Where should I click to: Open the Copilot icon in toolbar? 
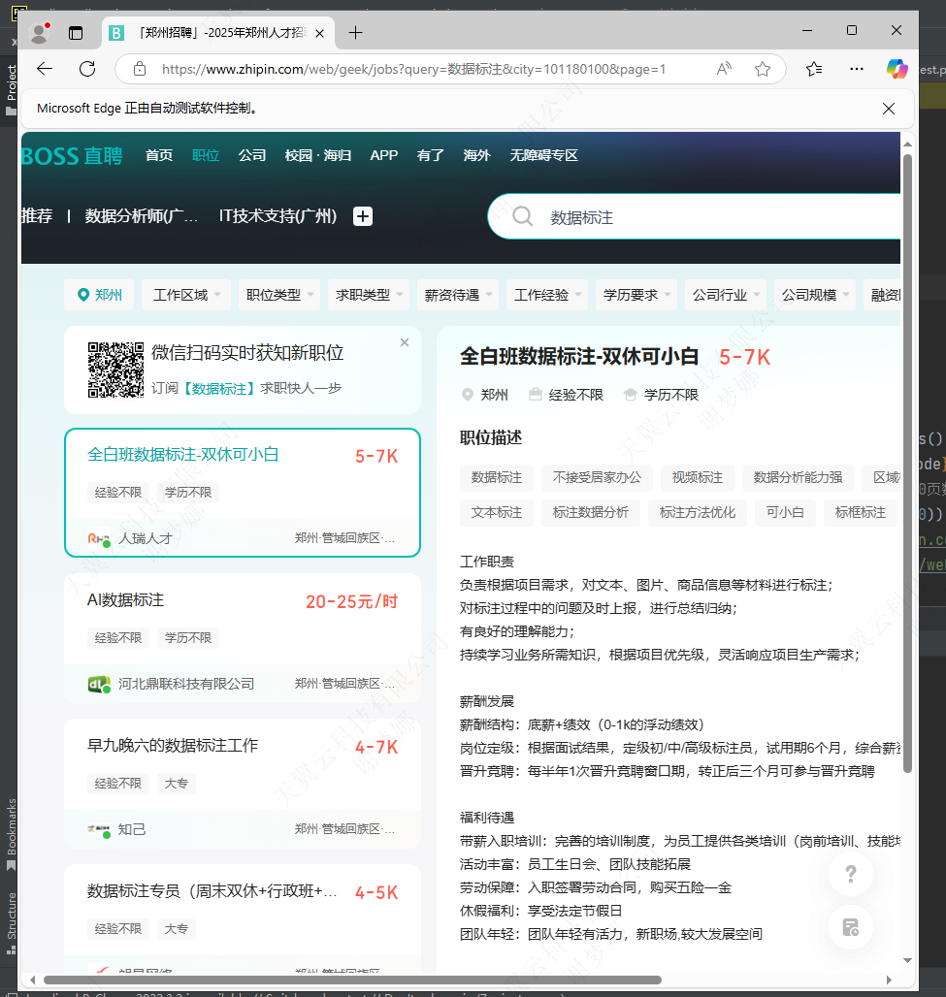click(897, 69)
